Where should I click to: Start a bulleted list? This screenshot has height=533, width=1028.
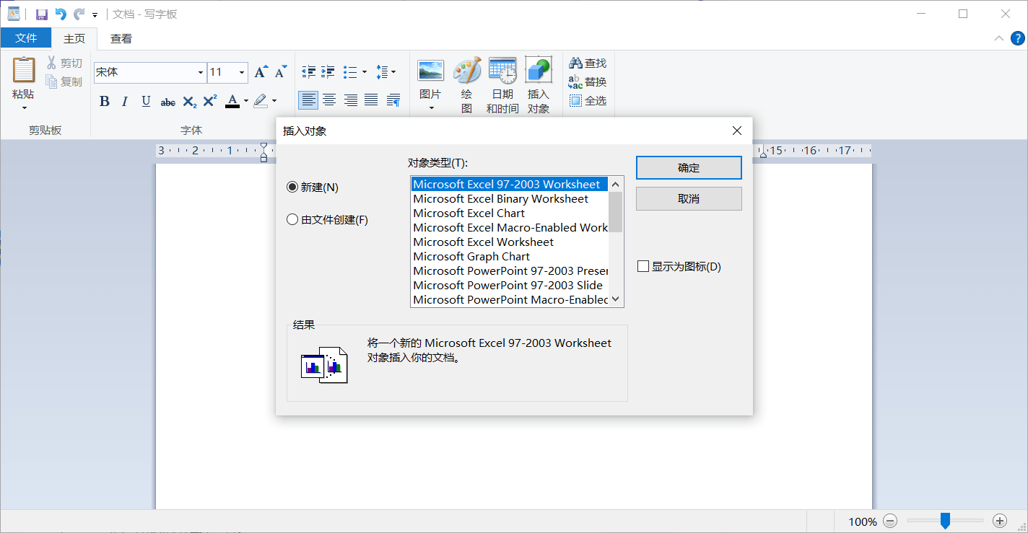[x=350, y=72]
